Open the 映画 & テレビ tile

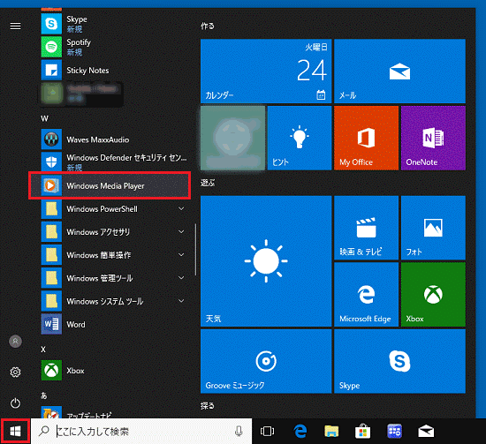click(367, 228)
